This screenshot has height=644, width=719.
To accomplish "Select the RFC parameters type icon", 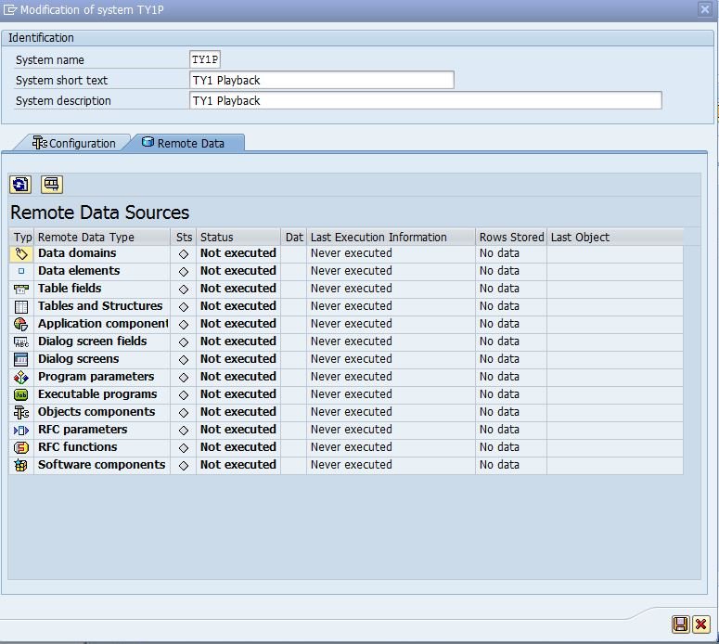I will pos(21,430).
